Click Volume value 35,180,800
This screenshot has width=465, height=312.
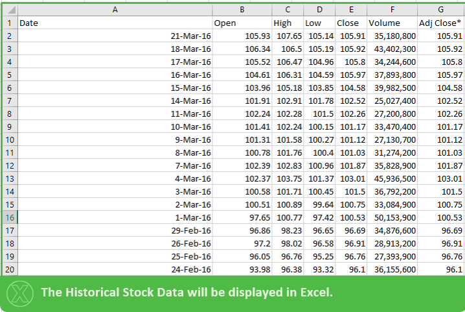pyautogui.click(x=392, y=36)
